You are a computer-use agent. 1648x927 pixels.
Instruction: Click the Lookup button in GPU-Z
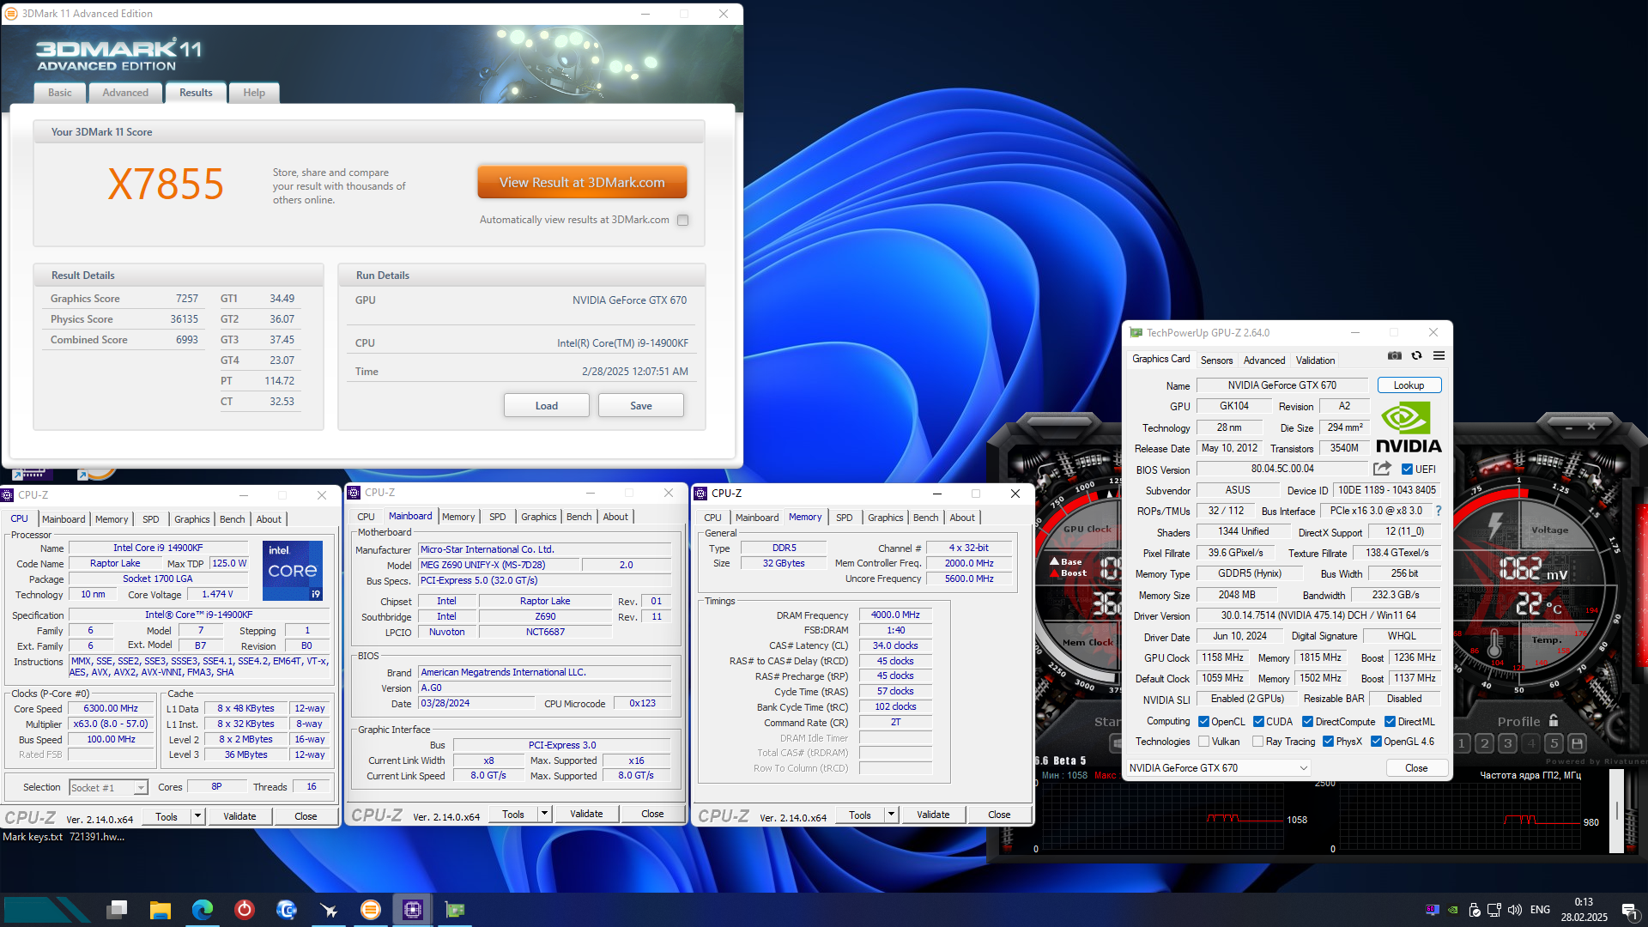[1409, 385]
